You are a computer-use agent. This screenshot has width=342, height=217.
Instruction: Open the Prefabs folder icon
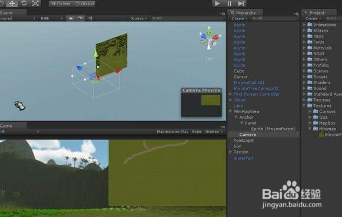coord(310,65)
